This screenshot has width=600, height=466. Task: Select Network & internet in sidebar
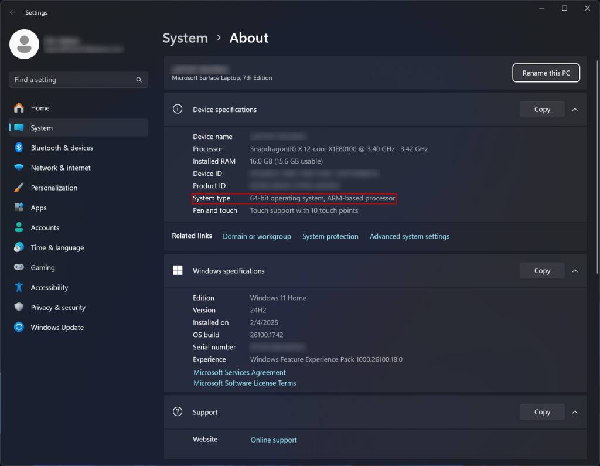pyautogui.click(x=60, y=168)
